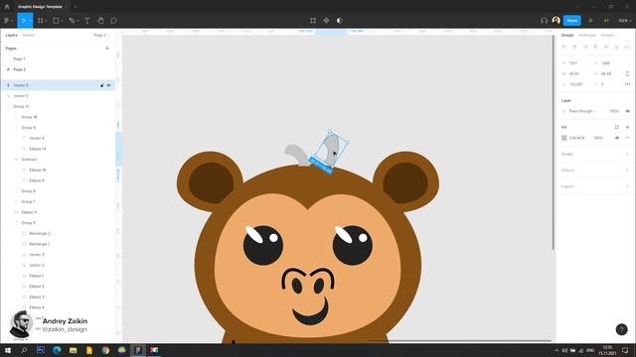Open the zoom level dropdown
This screenshot has height=357, width=636.
click(624, 20)
